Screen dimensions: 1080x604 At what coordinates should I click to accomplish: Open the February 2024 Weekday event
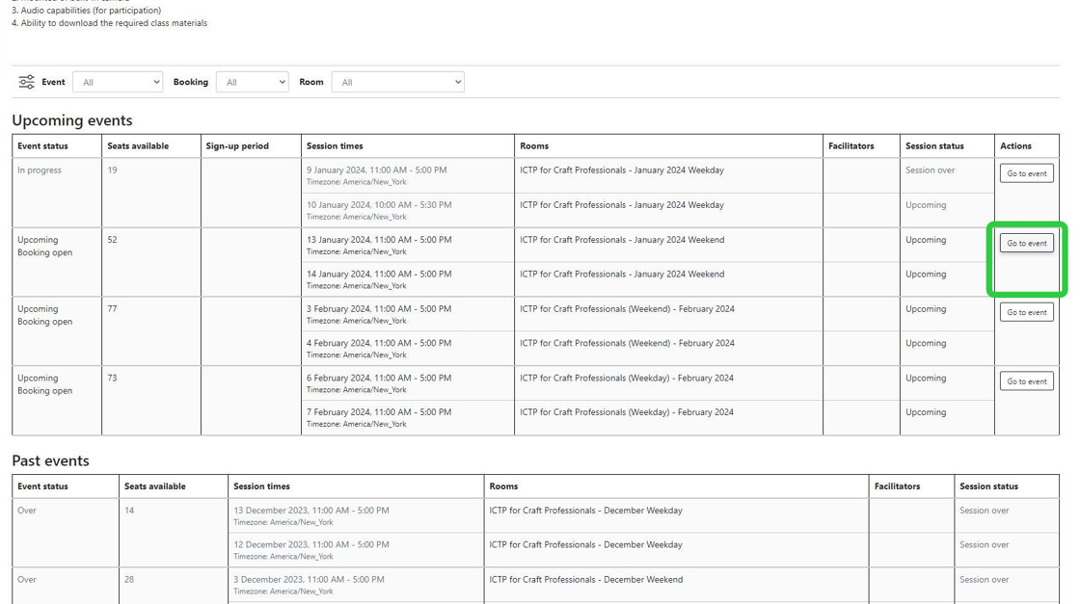click(x=1026, y=381)
